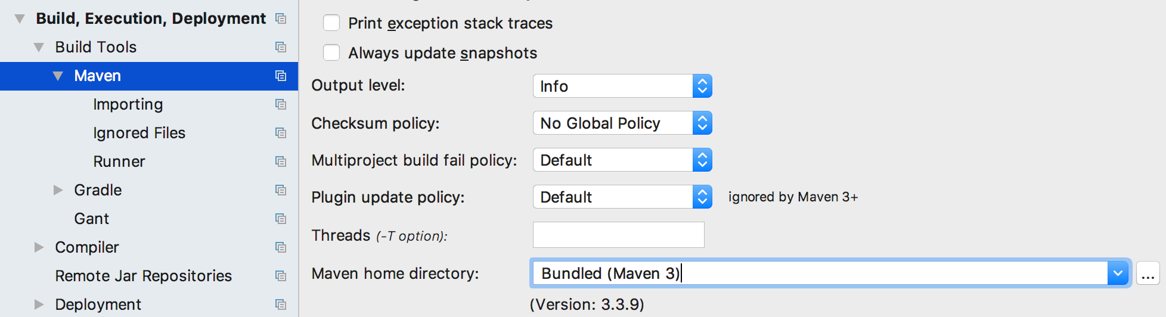The width and height of the screenshot is (1166, 317).
Task: Open the Output level dropdown
Action: (x=622, y=86)
